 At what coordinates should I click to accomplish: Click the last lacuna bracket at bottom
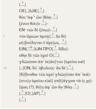point(22,100)
